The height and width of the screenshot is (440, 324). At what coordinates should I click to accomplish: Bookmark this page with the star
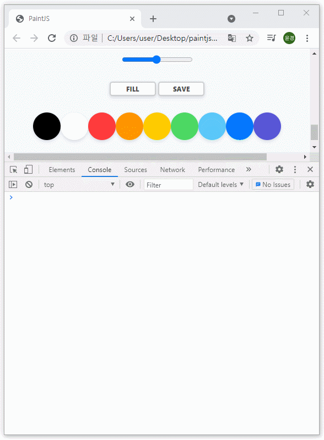pyautogui.click(x=250, y=38)
